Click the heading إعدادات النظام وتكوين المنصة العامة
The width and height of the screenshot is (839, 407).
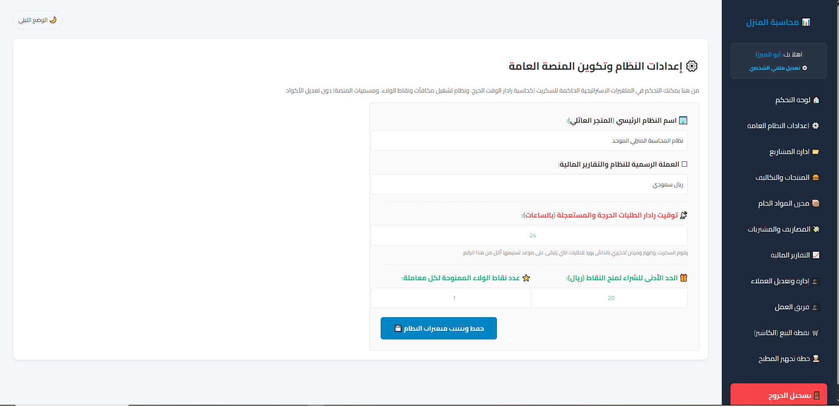pyautogui.click(x=595, y=66)
